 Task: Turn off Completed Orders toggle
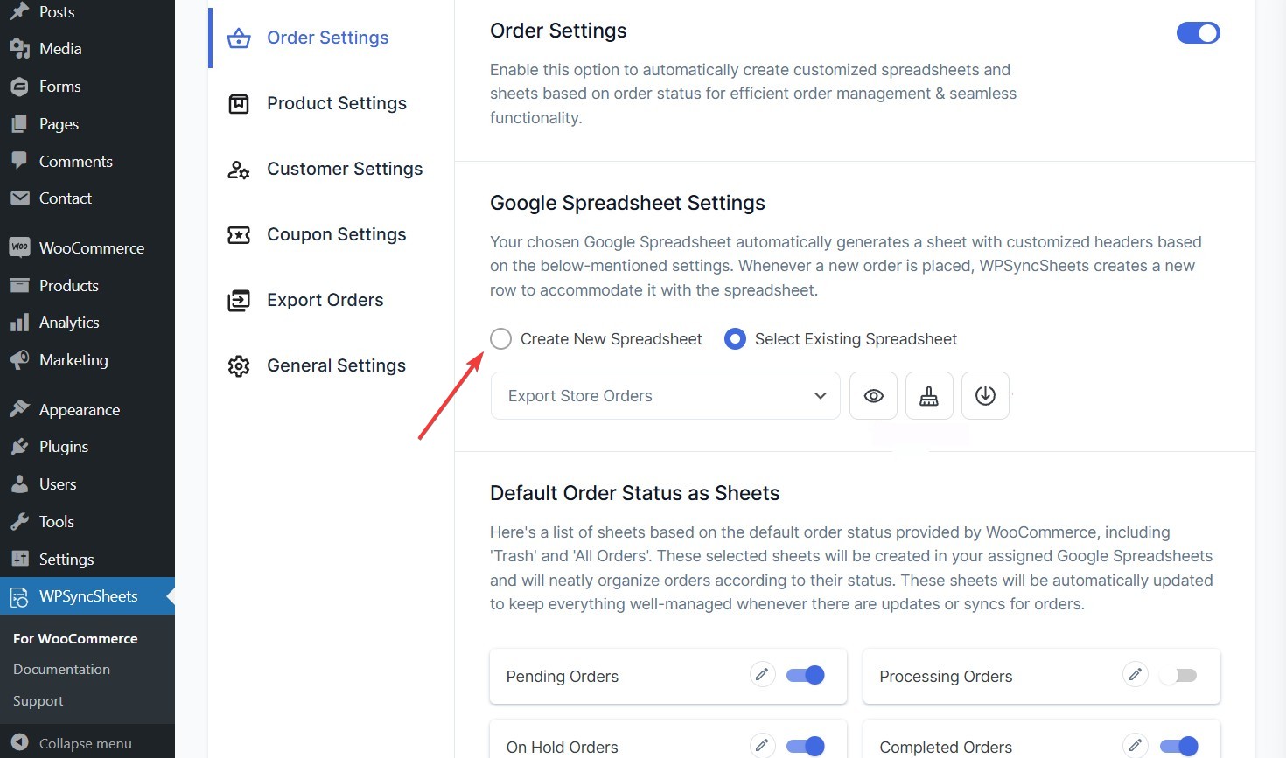pos(1178,746)
